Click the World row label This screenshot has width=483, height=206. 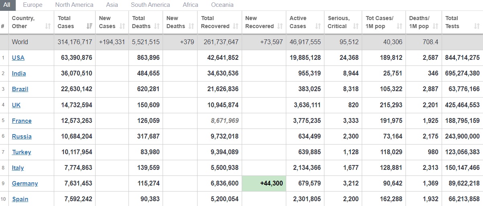[x=20, y=42]
